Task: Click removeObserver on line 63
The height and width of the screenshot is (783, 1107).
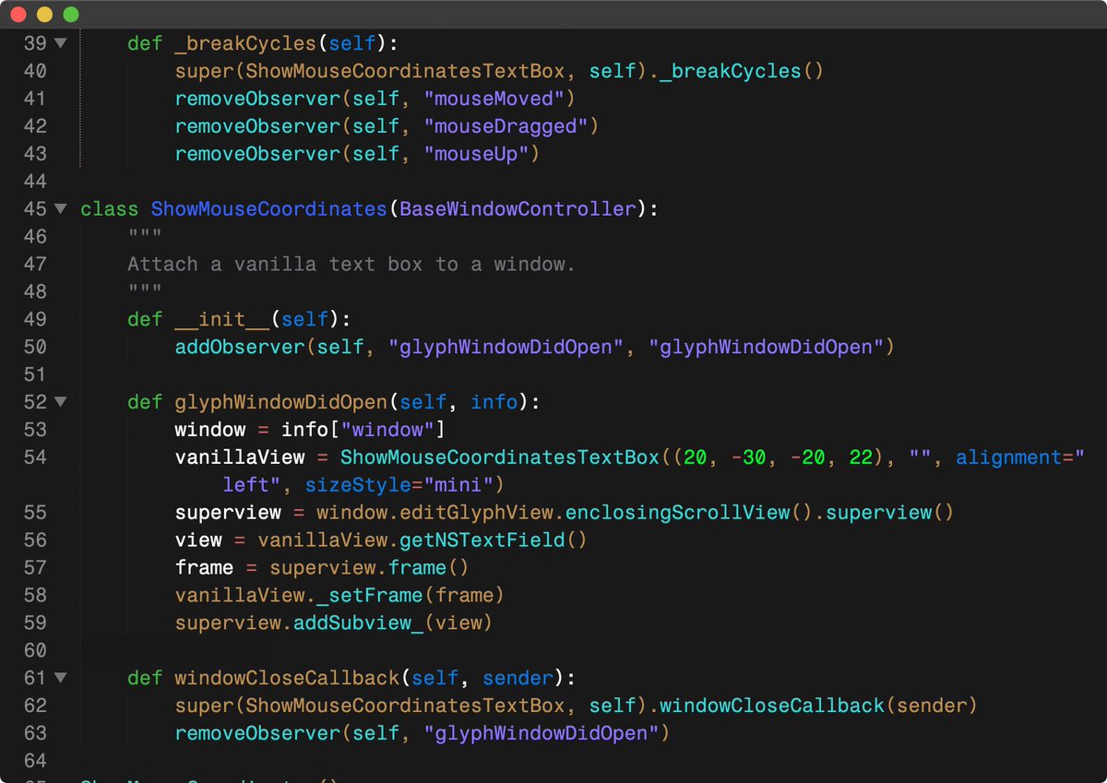Action: point(257,734)
